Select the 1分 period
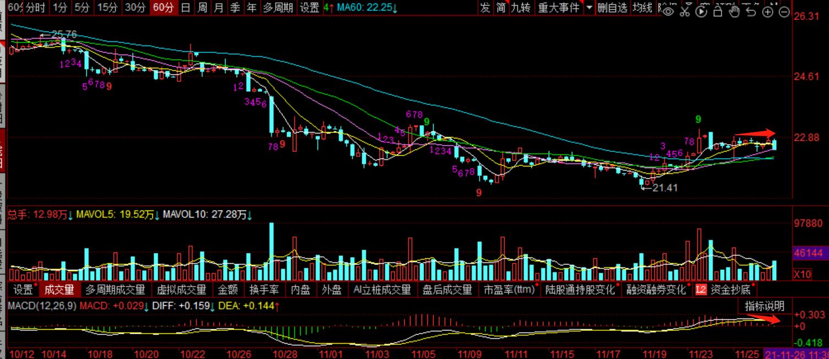This screenshot has height=359, width=829. point(59,8)
